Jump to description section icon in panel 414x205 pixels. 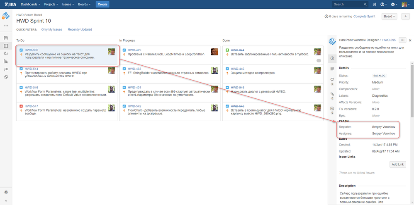pyautogui.click(x=332, y=69)
